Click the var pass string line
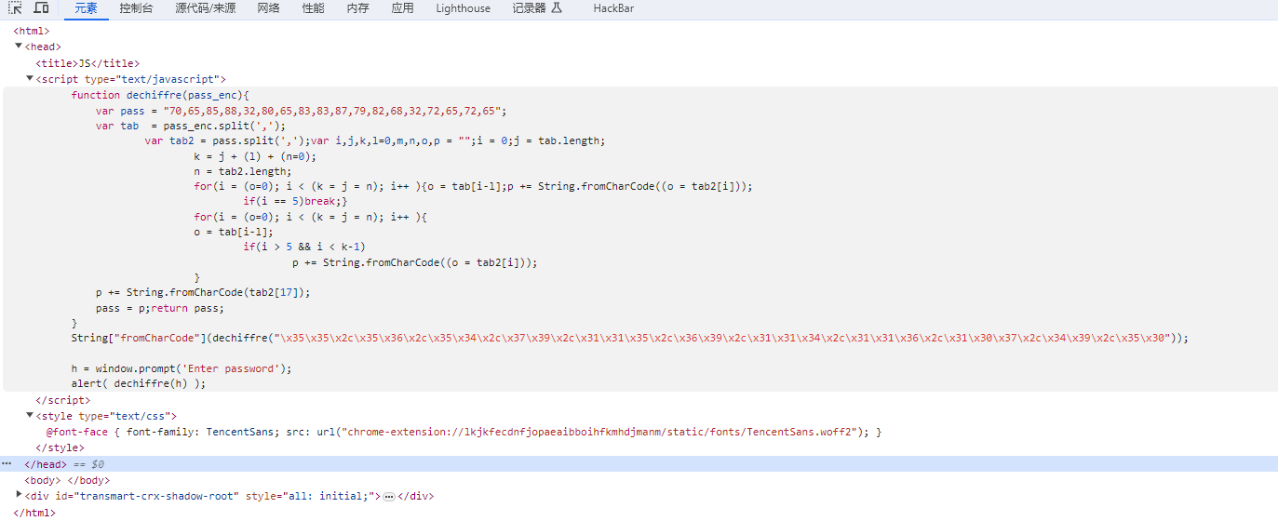The image size is (1278, 521). [x=301, y=111]
